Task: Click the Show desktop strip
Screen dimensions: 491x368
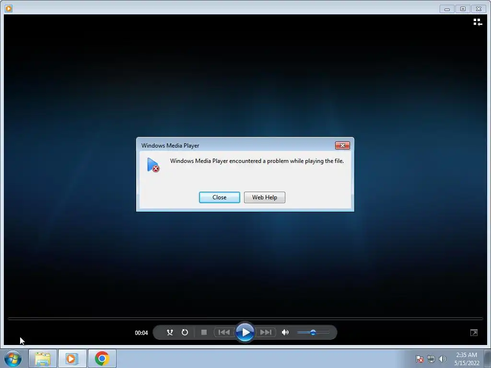Action: pyautogui.click(x=488, y=358)
